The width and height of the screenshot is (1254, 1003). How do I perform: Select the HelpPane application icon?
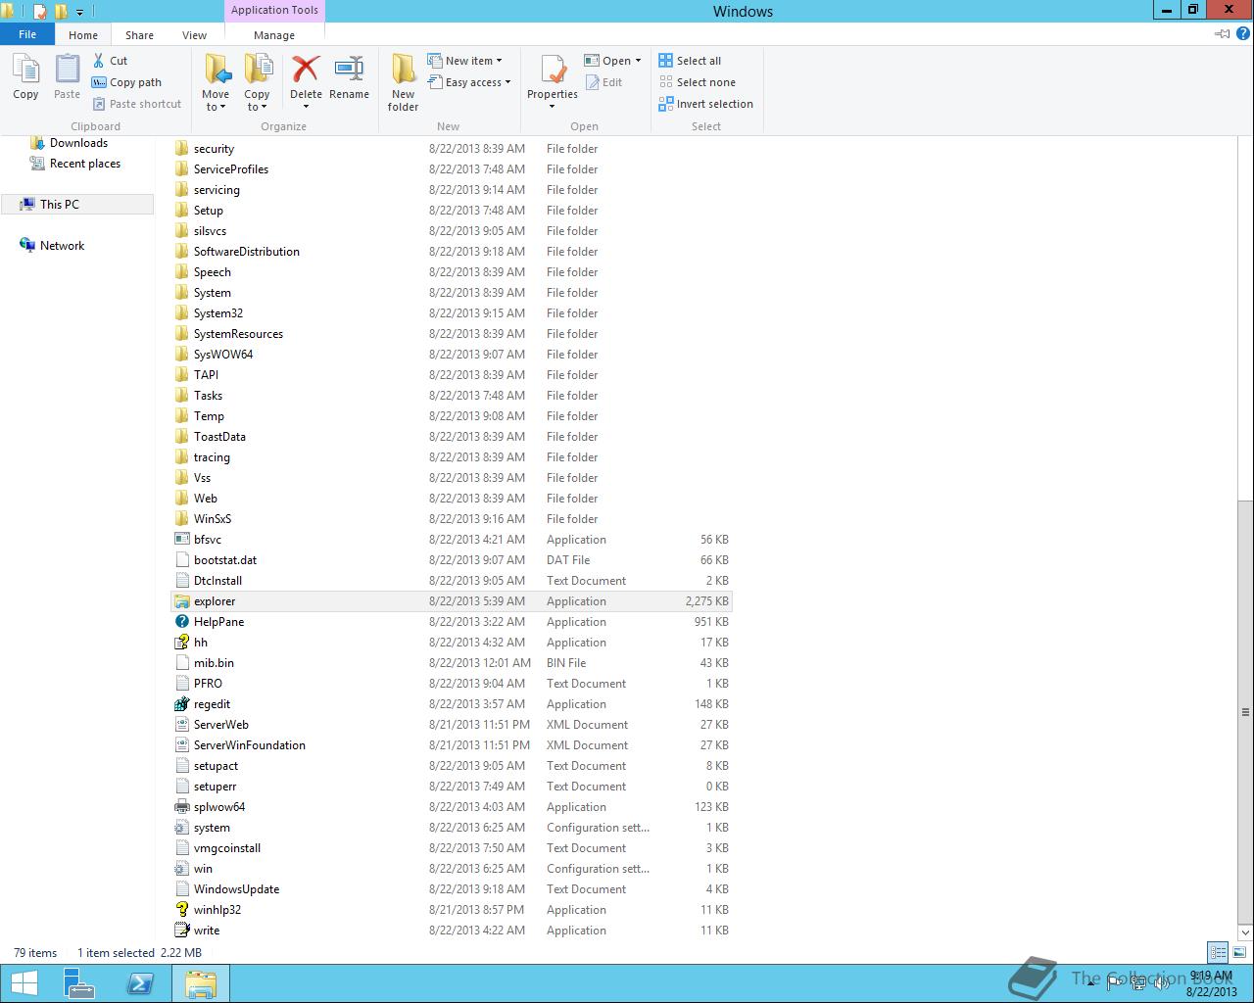181,622
